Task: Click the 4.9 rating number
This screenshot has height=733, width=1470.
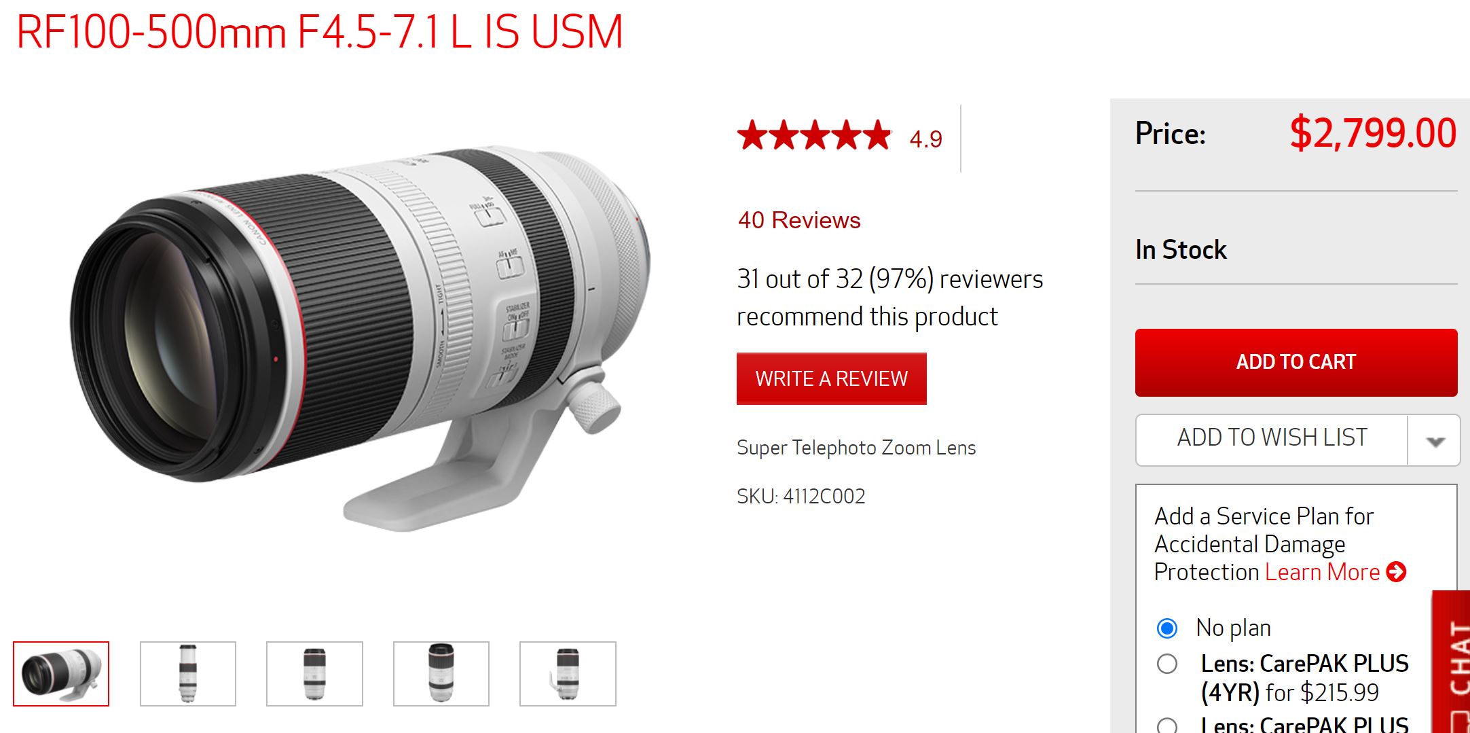Action: [925, 139]
